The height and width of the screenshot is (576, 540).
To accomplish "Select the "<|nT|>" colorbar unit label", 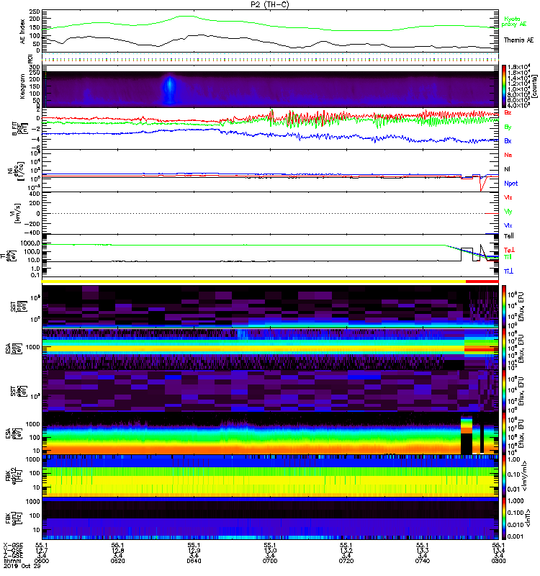I will (528, 518).
